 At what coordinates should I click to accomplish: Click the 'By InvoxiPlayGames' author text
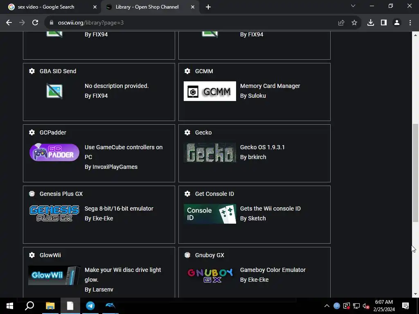111,167
